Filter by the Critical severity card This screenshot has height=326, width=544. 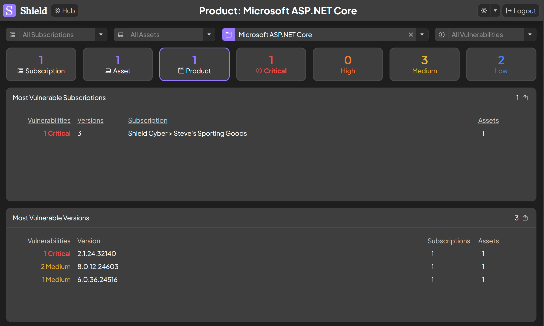click(271, 64)
